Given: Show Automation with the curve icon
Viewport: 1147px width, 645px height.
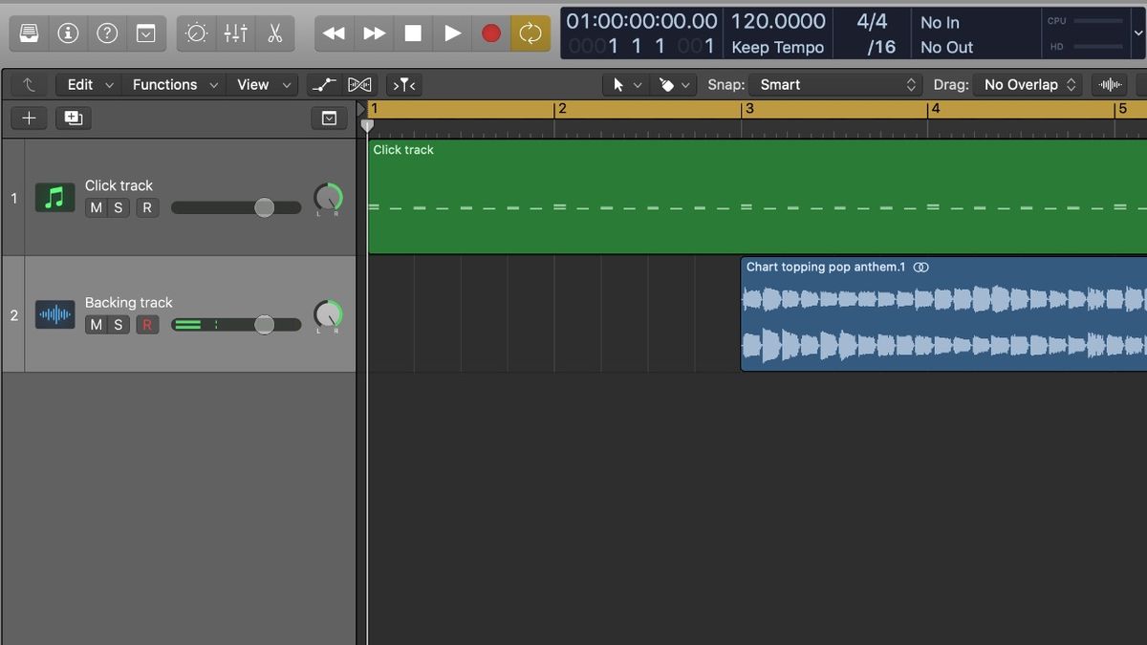Looking at the screenshot, I should [x=323, y=84].
